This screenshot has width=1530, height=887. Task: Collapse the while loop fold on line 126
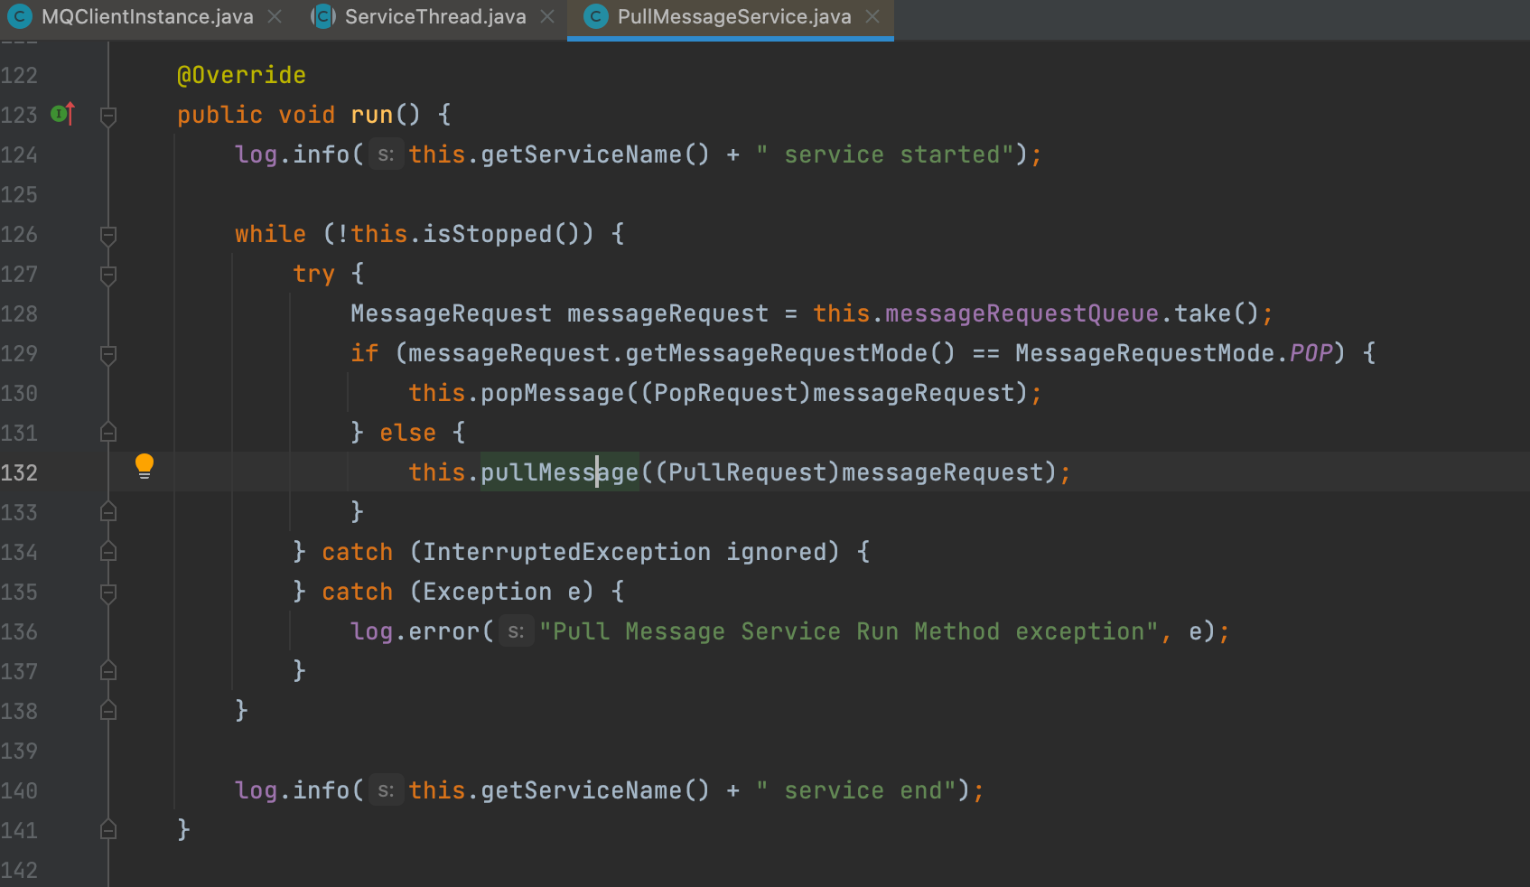pyautogui.click(x=108, y=235)
